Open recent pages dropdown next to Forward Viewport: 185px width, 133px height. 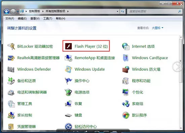18,12
